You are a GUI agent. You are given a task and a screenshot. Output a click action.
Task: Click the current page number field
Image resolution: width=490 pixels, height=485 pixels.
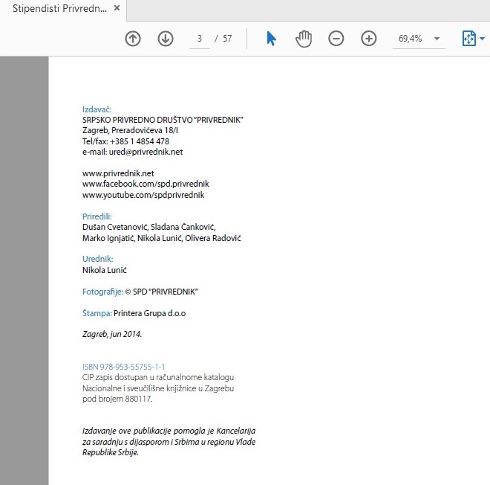tap(200, 39)
